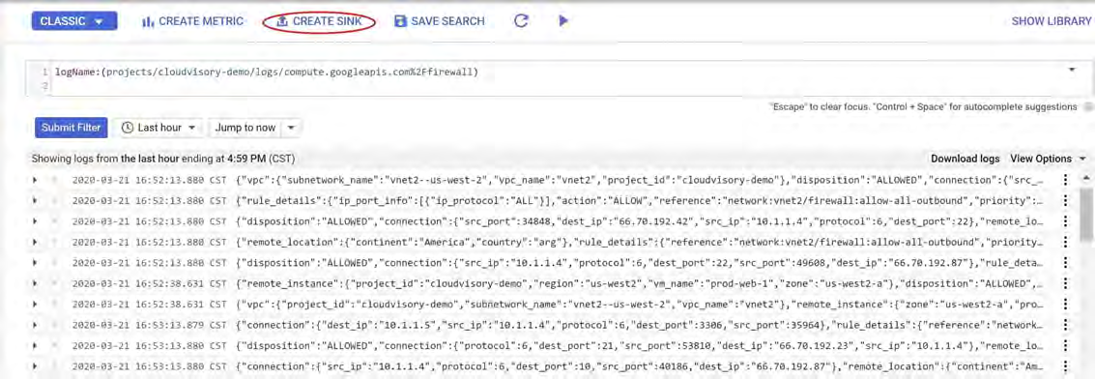Open the Last hour time range dropdown

pos(158,128)
